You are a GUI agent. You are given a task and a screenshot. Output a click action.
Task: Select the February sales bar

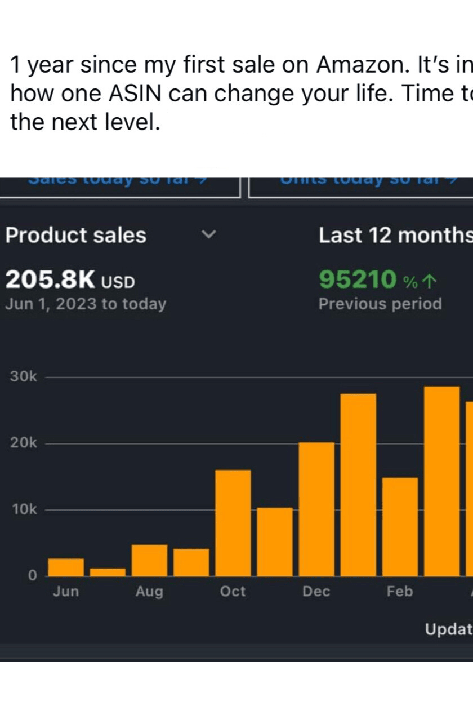coord(400,526)
